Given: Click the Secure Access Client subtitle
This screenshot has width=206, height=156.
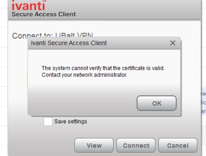Looking at the screenshot, I should point(44,14).
